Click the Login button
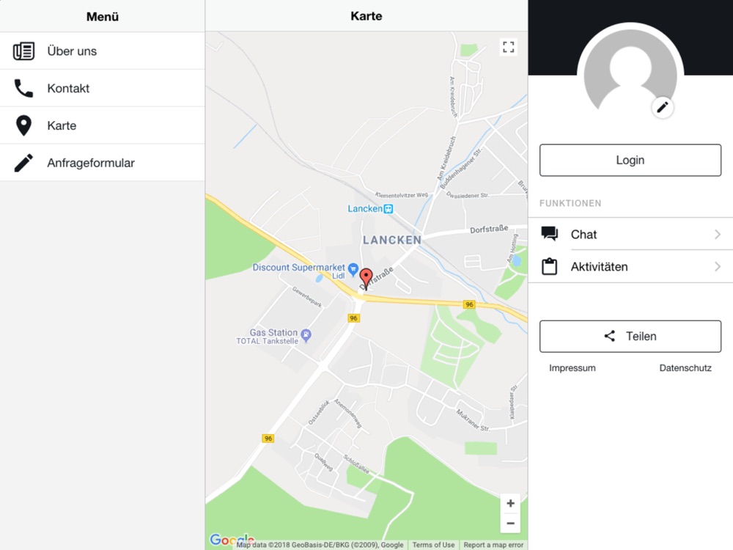The width and height of the screenshot is (733, 550). 630,160
